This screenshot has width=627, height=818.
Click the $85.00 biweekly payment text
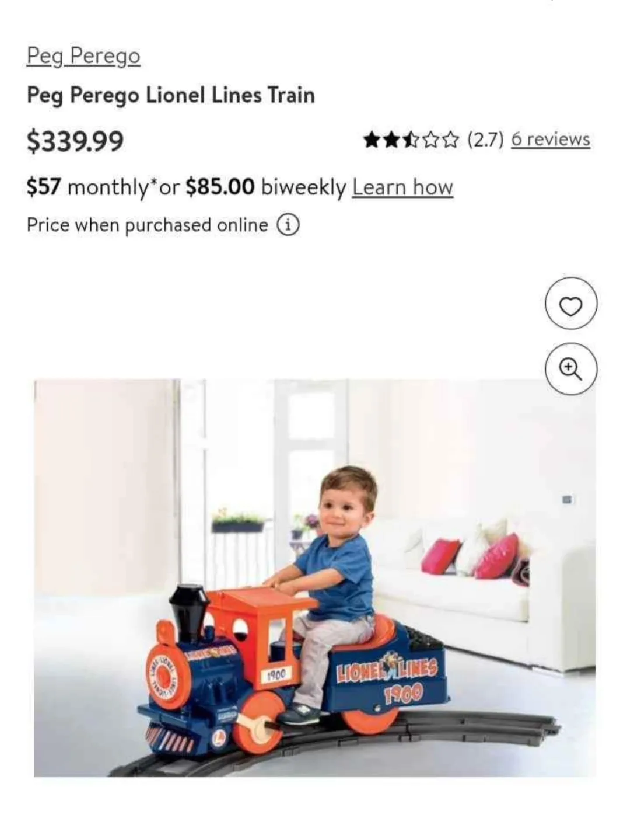click(266, 187)
